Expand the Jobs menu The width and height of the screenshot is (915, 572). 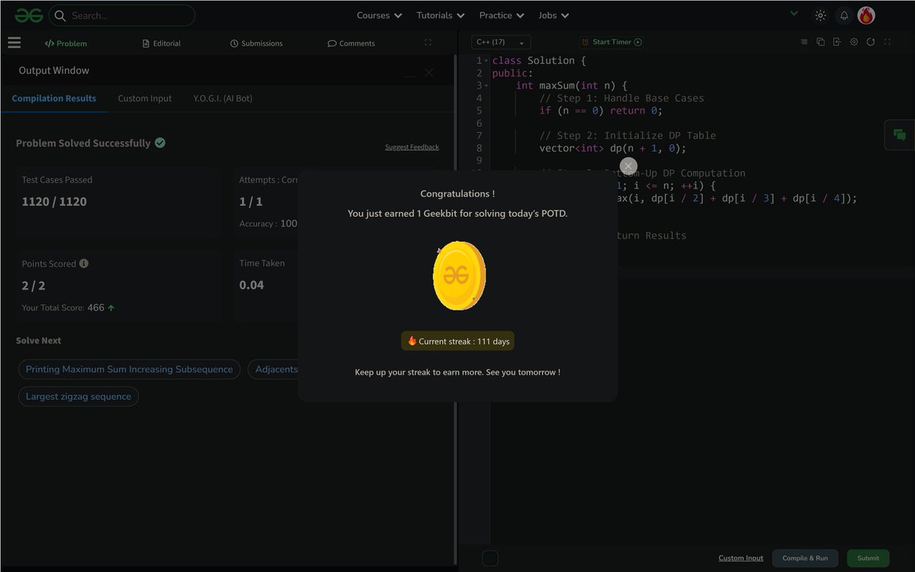click(553, 15)
